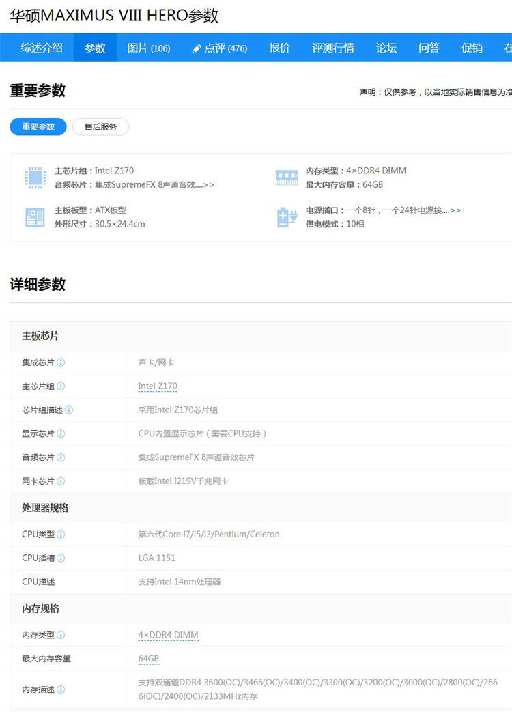Click the 最大内存容量 64GB summary text
Viewport: 512px width, 712px height.
pos(345,184)
